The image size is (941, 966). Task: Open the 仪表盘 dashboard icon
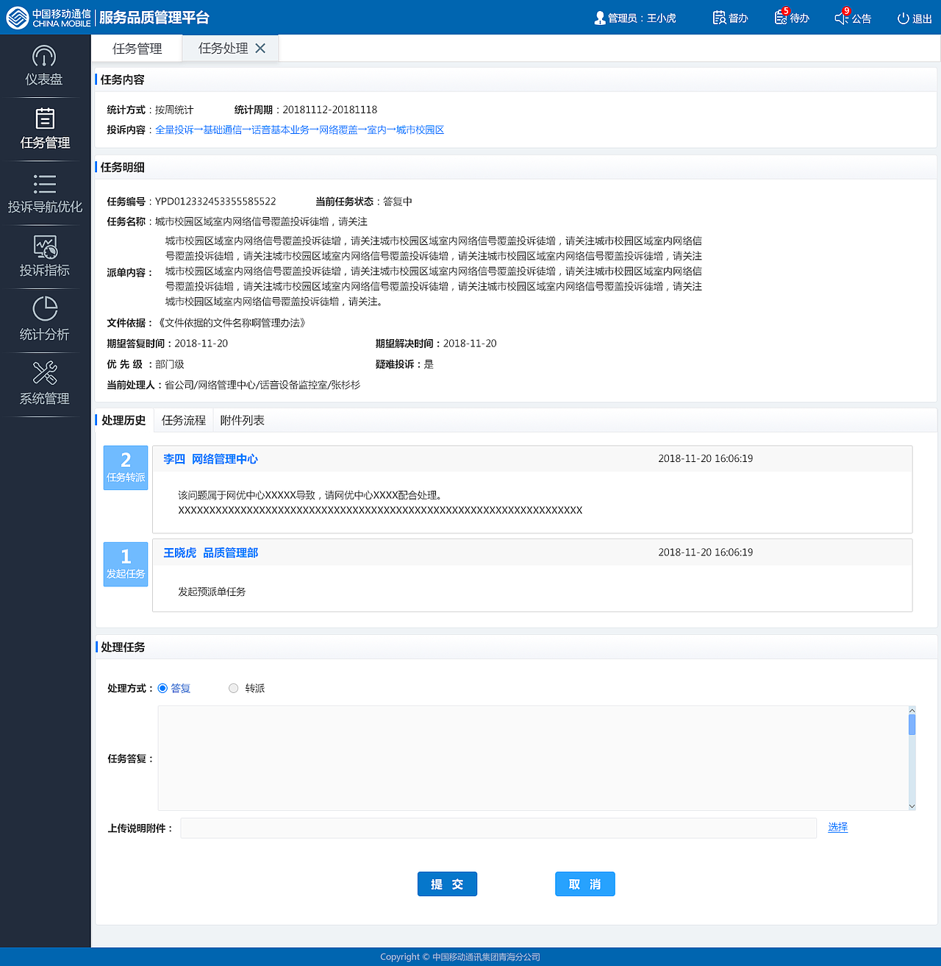click(44, 57)
